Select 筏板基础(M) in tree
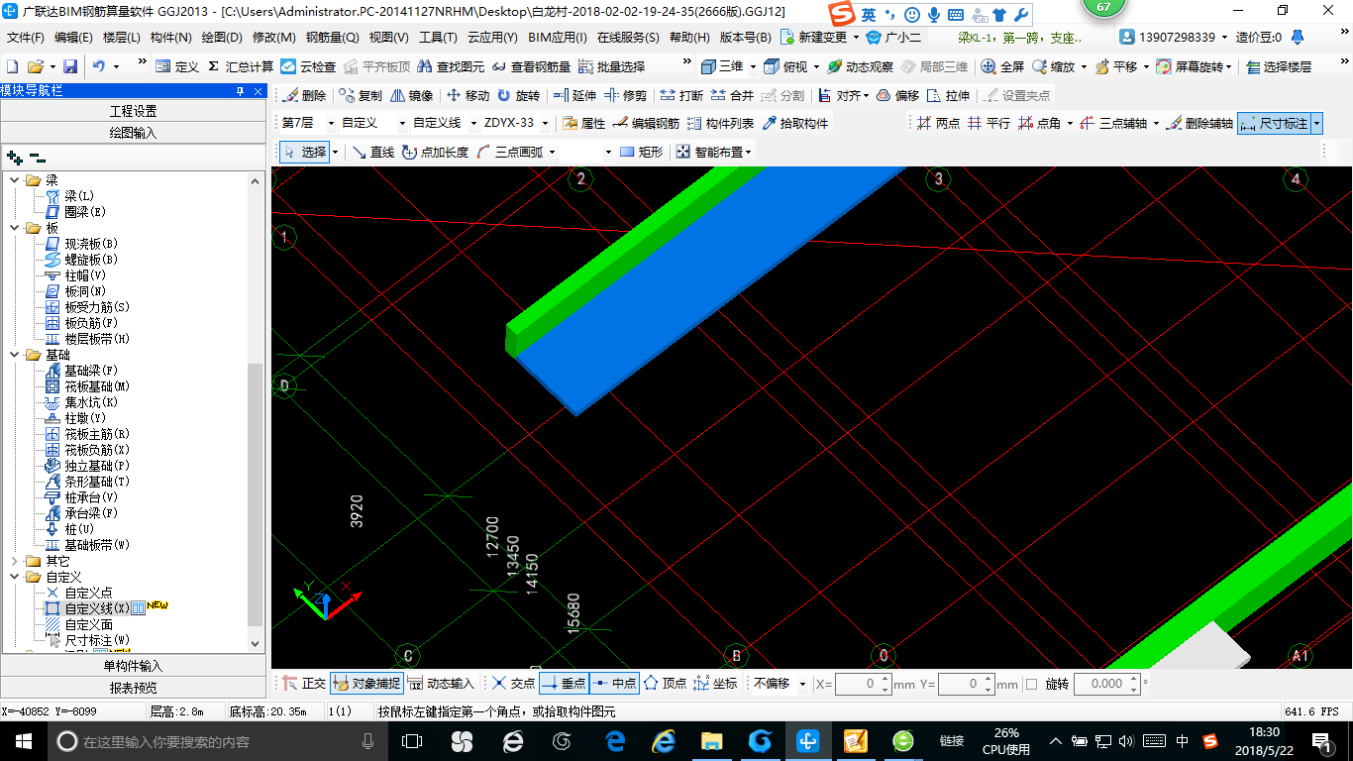This screenshot has width=1353, height=761. click(97, 386)
